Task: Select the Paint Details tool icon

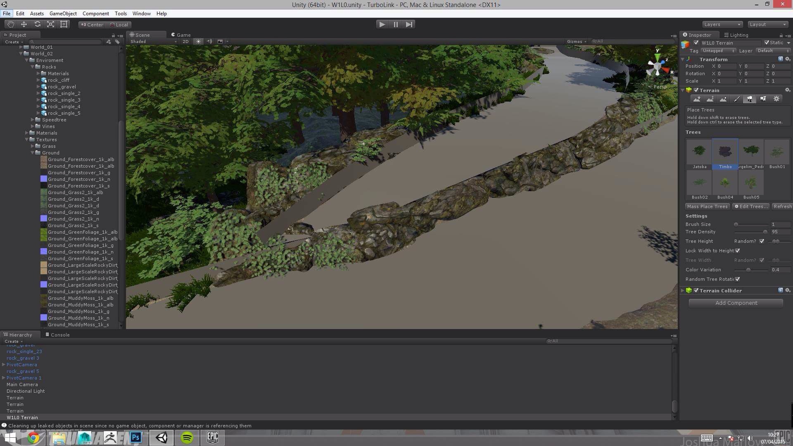Action: pyautogui.click(x=763, y=99)
